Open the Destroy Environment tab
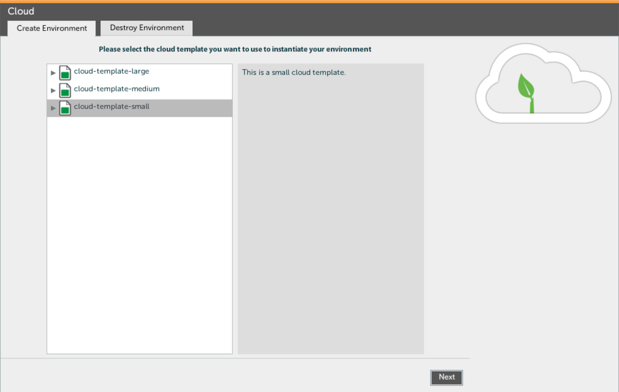The width and height of the screenshot is (619, 392). [x=147, y=28]
